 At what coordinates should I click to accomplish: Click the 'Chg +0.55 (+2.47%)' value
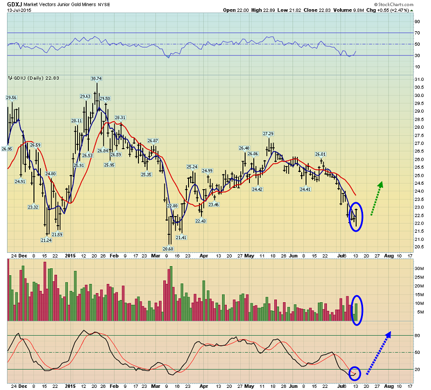[387, 10]
